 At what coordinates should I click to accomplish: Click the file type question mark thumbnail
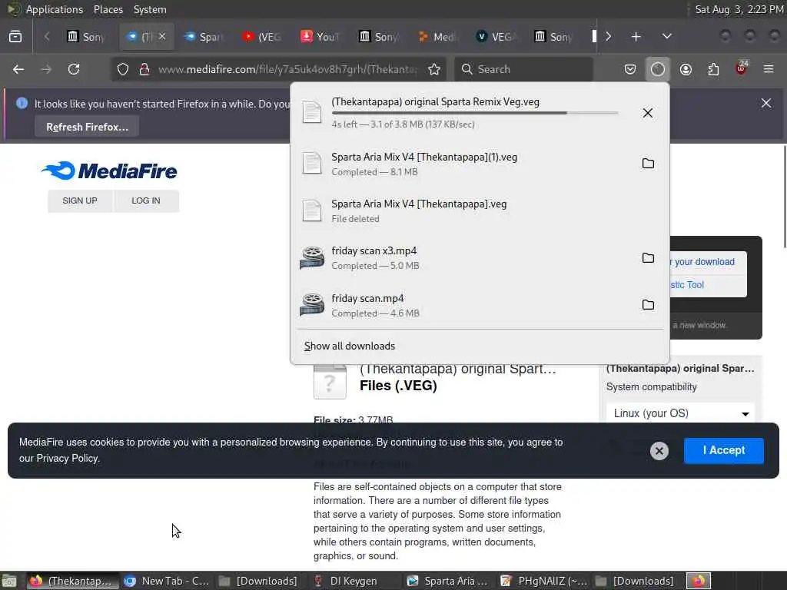pyautogui.click(x=330, y=382)
